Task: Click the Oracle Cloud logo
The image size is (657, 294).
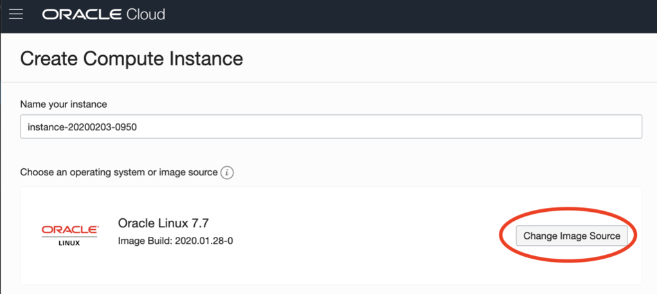Action: (104, 14)
